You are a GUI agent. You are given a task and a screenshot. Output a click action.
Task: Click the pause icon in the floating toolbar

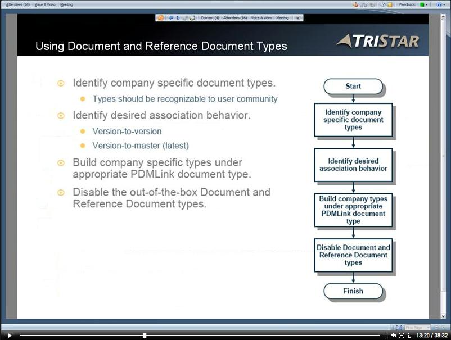178,18
